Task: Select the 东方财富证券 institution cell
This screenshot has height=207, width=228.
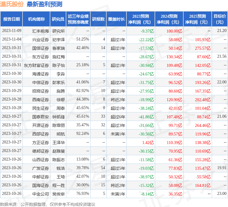Action: [36, 65]
